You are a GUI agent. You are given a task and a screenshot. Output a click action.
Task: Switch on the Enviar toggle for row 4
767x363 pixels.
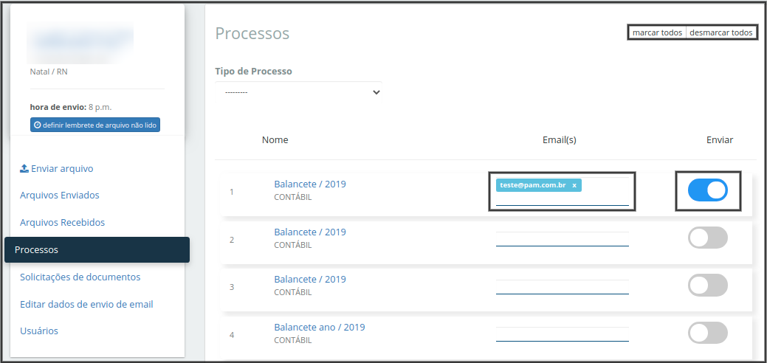(x=707, y=333)
